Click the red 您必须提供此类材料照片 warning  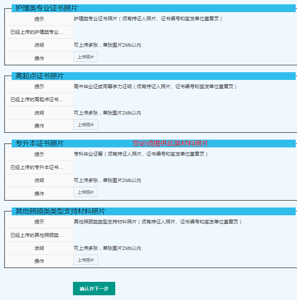171,144
